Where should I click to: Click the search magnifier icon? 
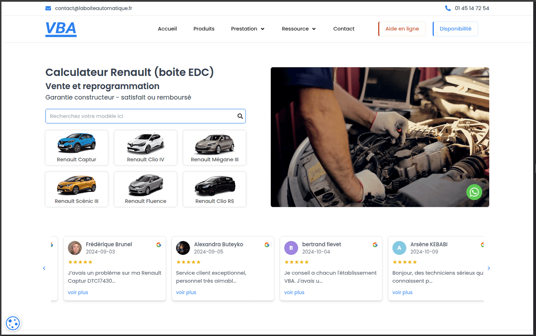[240, 116]
